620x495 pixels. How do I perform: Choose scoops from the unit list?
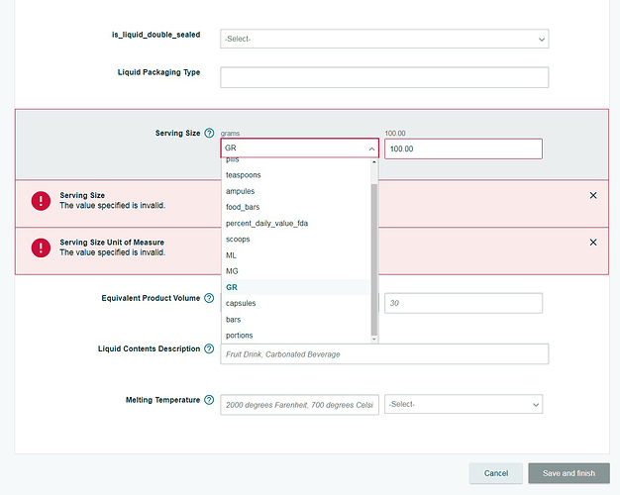pyautogui.click(x=239, y=239)
